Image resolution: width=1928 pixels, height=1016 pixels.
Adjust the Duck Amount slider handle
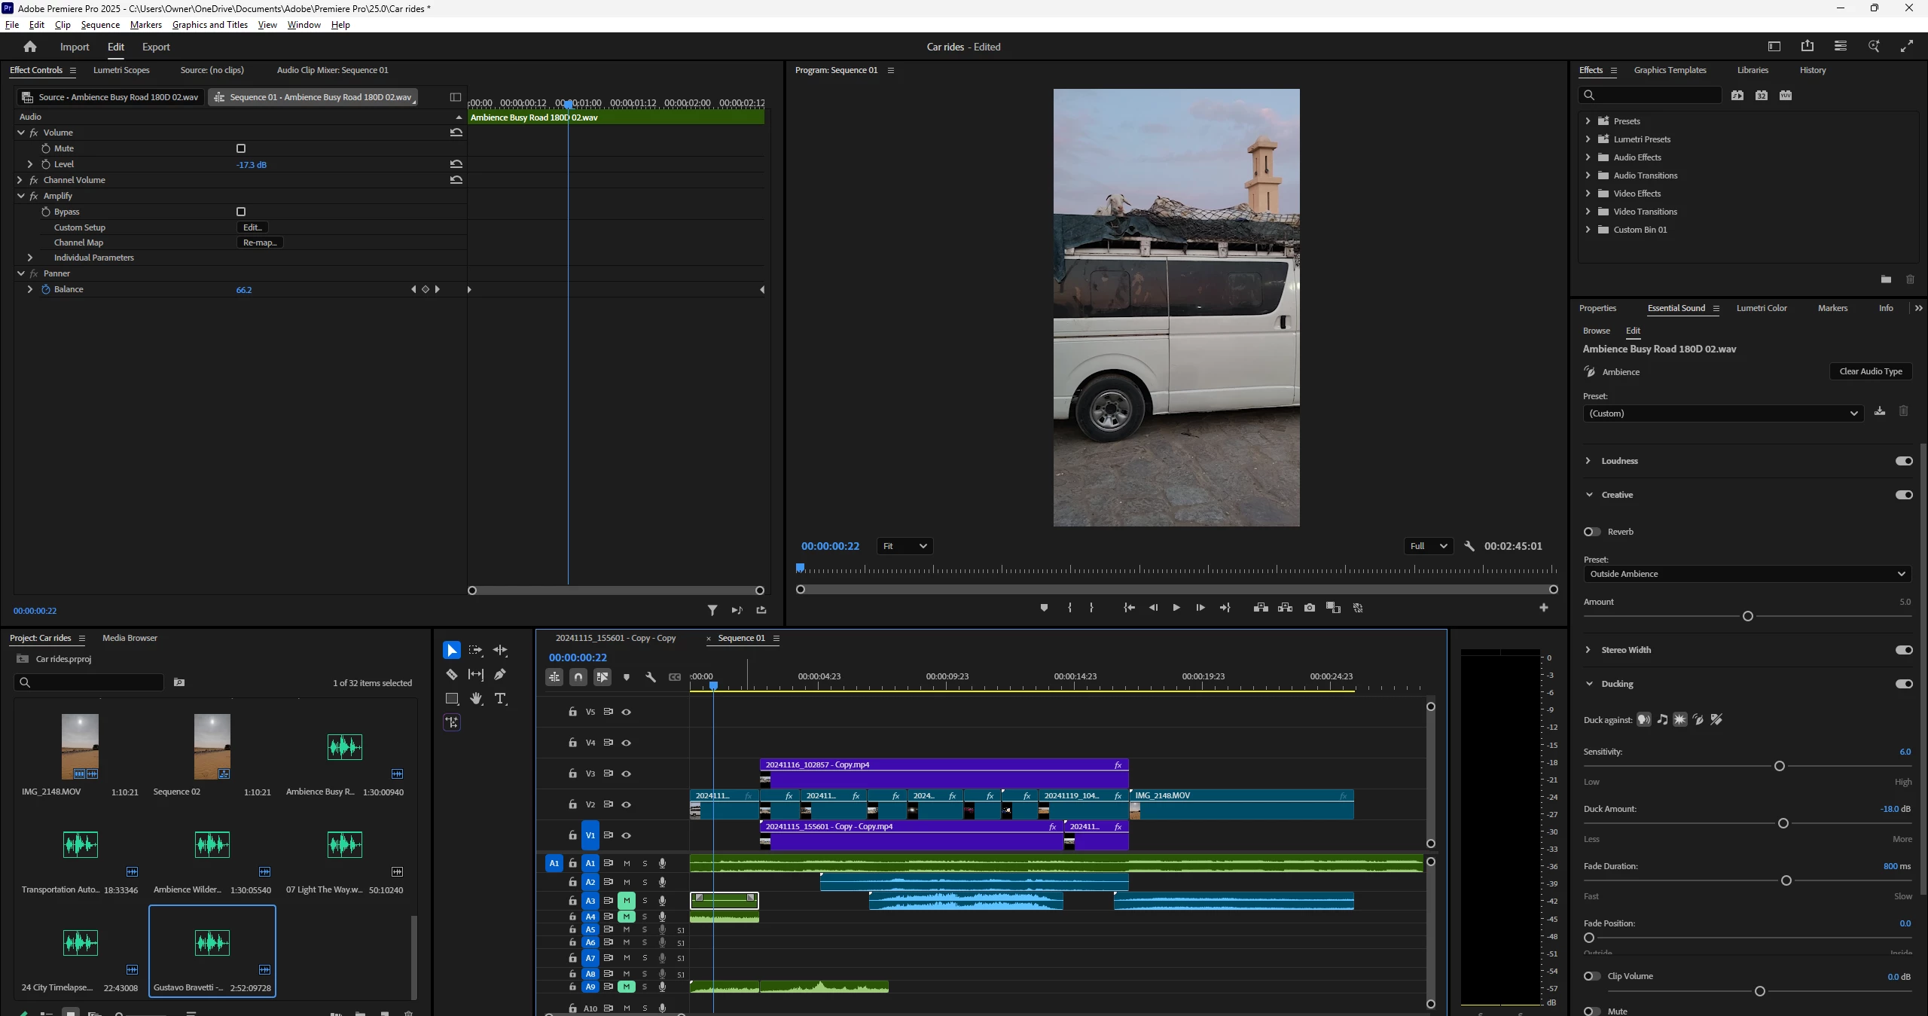[1783, 823]
